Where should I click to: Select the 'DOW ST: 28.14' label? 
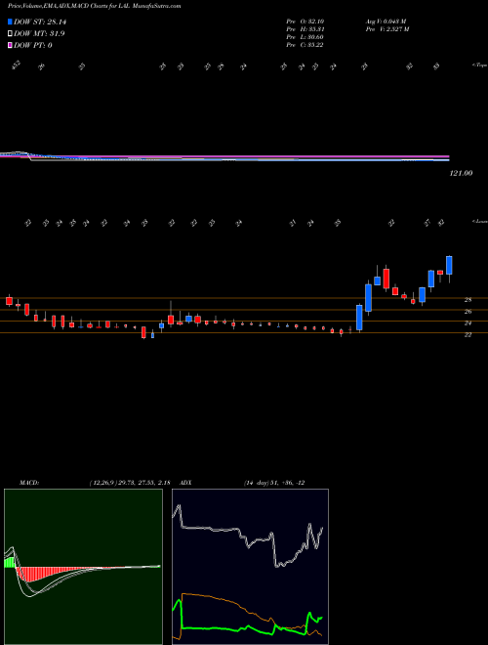pos(40,22)
